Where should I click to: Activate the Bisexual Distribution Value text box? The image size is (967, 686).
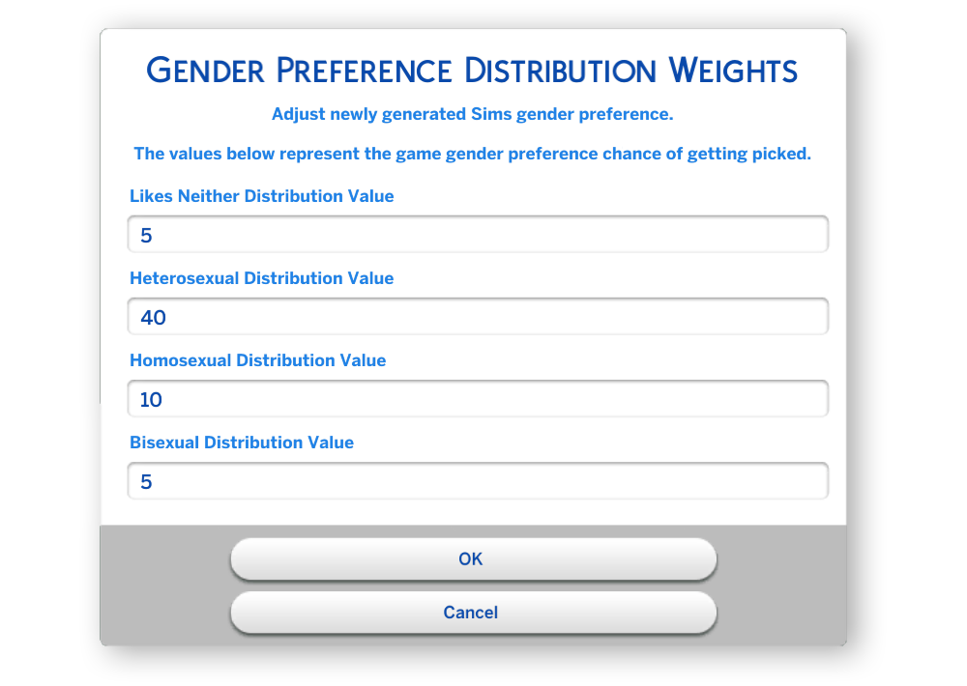tap(478, 481)
